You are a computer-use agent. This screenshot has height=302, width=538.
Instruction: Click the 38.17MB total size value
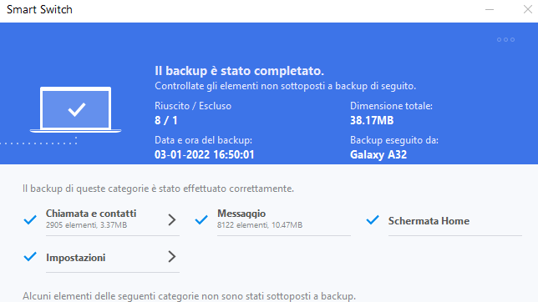point(372,121)
